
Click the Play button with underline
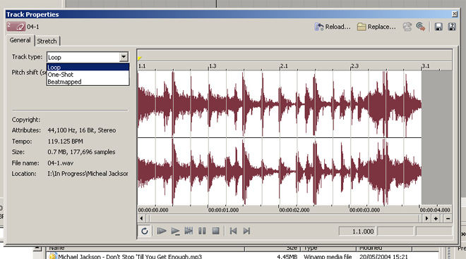coord(175,231)
